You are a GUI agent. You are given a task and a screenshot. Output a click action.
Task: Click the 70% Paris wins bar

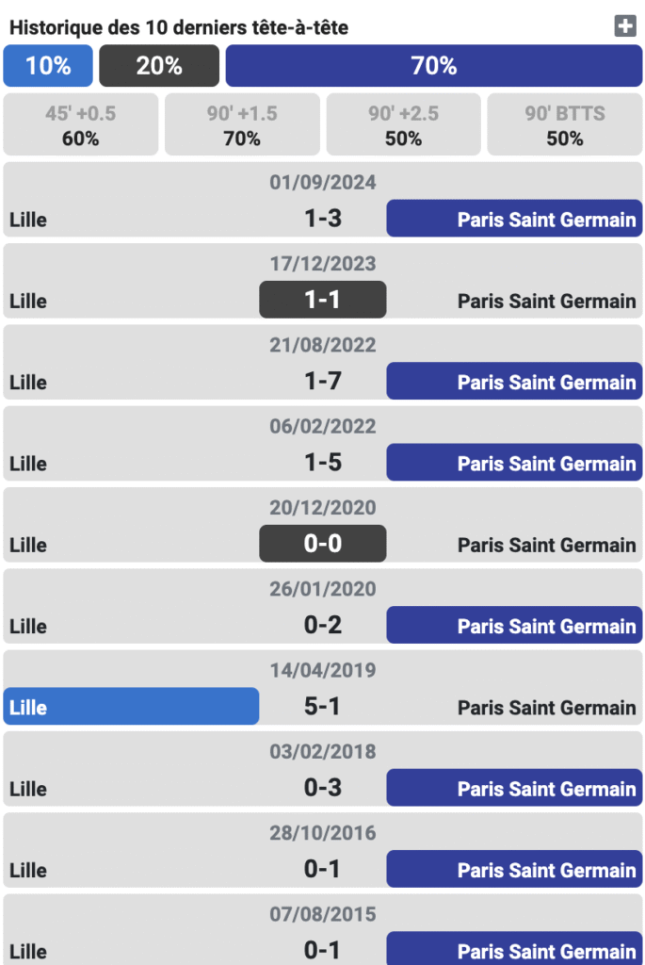(433, 66)
